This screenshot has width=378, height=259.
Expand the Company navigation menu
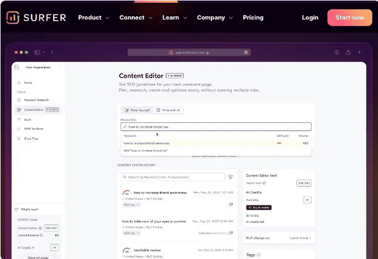click(x=215, y=17)
